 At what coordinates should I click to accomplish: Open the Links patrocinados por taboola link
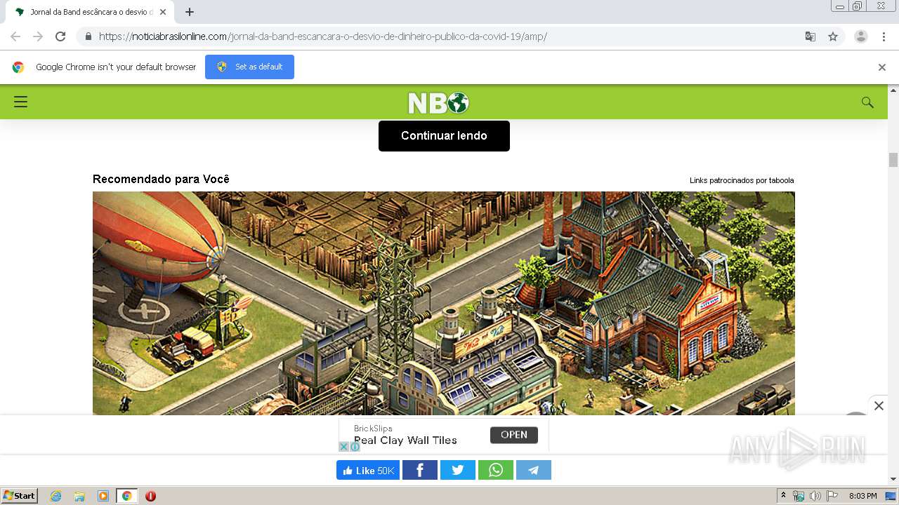(742, 180)
